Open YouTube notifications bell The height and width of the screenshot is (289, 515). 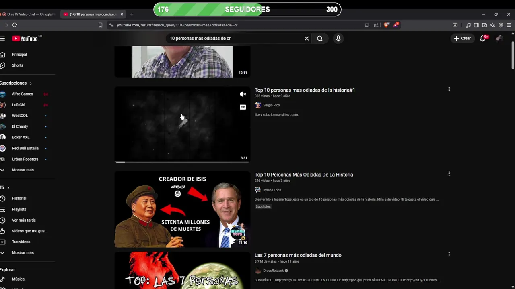coord(483,39)
